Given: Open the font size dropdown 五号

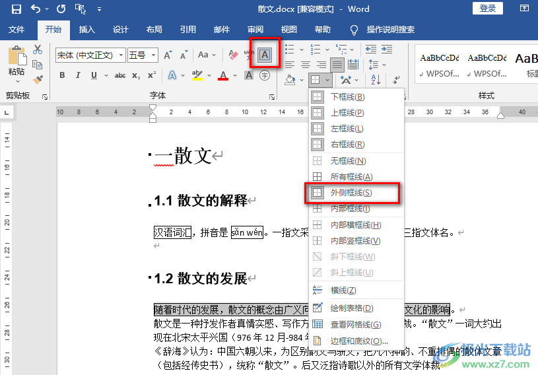Looking at the screenshot, I should click(153, 55).
